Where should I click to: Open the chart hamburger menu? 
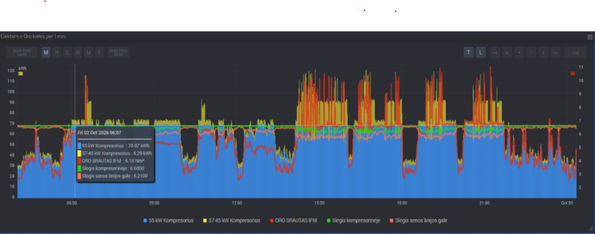(590, 37)
